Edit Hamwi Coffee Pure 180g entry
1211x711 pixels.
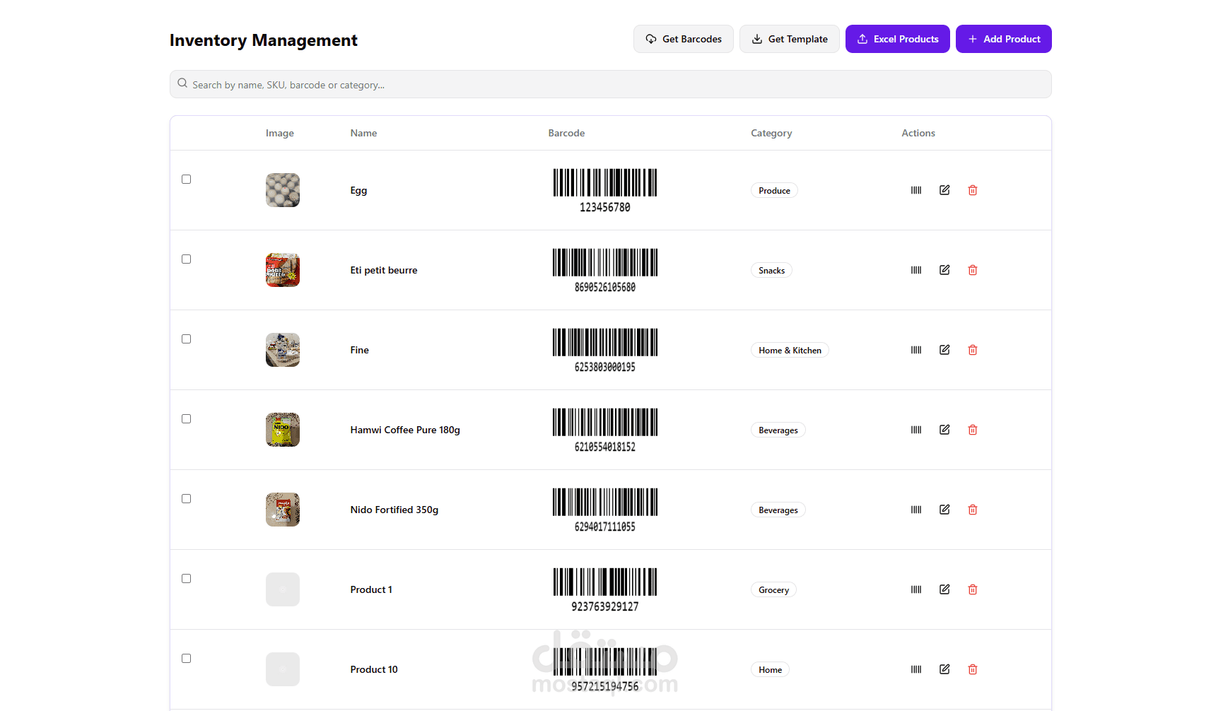click(x=944, y=430)
